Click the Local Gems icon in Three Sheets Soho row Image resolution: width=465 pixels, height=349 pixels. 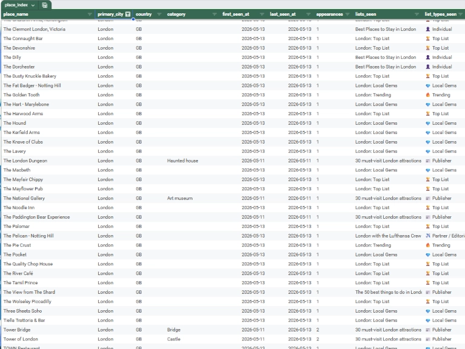[x=427, y=311]
